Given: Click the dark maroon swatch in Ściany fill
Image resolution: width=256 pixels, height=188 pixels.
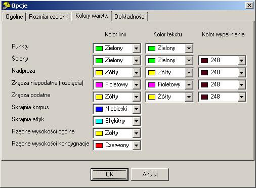Looking at the screenshot, I should 204,61.
